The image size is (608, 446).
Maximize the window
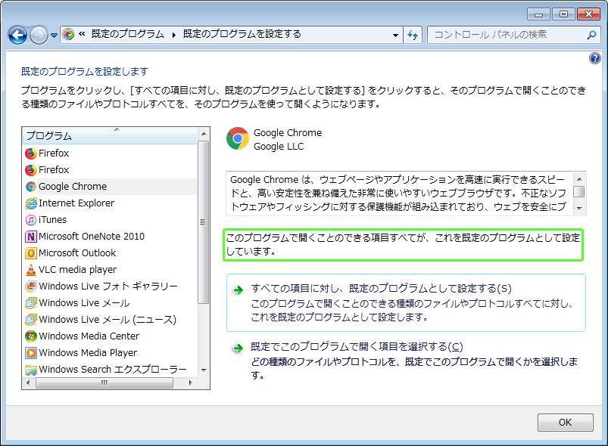(563, 14)
